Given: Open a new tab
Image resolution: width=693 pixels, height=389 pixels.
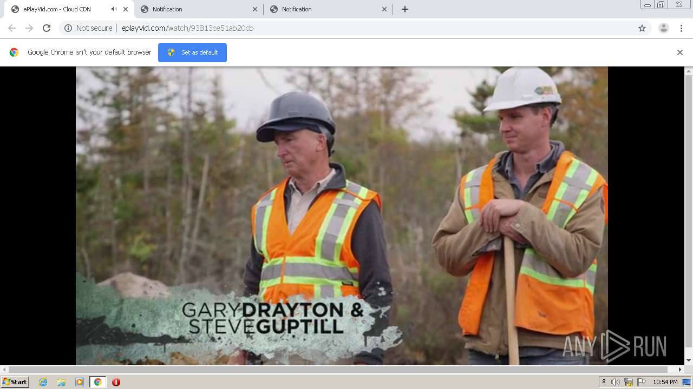Looking at the screenshot, I should tap(405, 9).
